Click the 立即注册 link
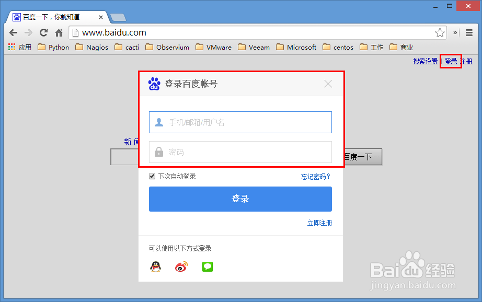The height and width of the screenshot is (302, 482). tap(320, 223)
